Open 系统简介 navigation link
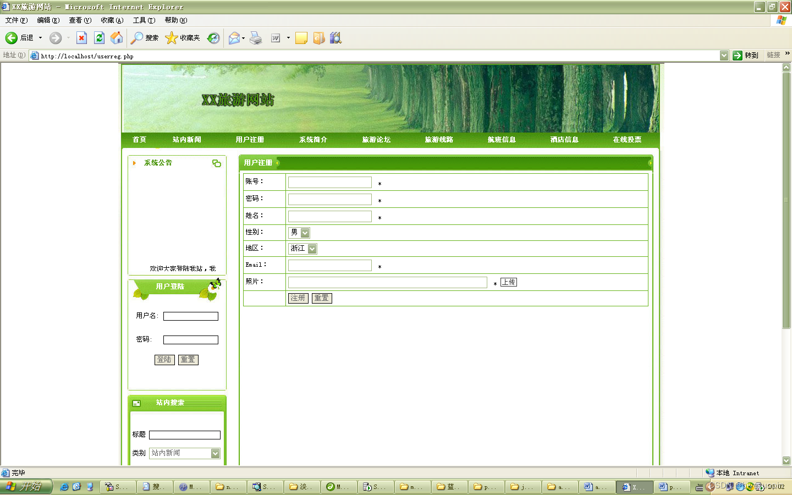The image size is (792, 495). pyautogui.click(x=313, y=140)
